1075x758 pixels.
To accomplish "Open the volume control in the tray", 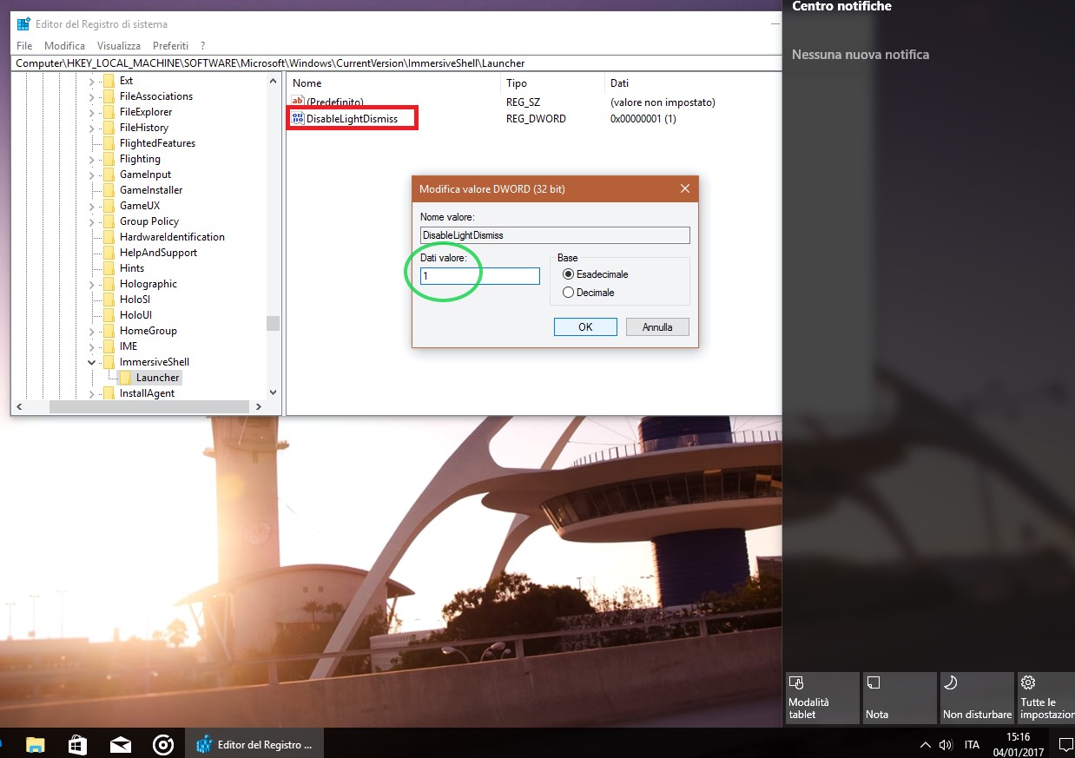I will click(946, 744).
